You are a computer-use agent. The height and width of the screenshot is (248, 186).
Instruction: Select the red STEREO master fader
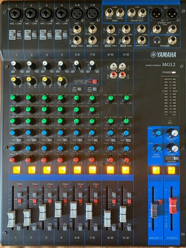(x=173, y=205)
